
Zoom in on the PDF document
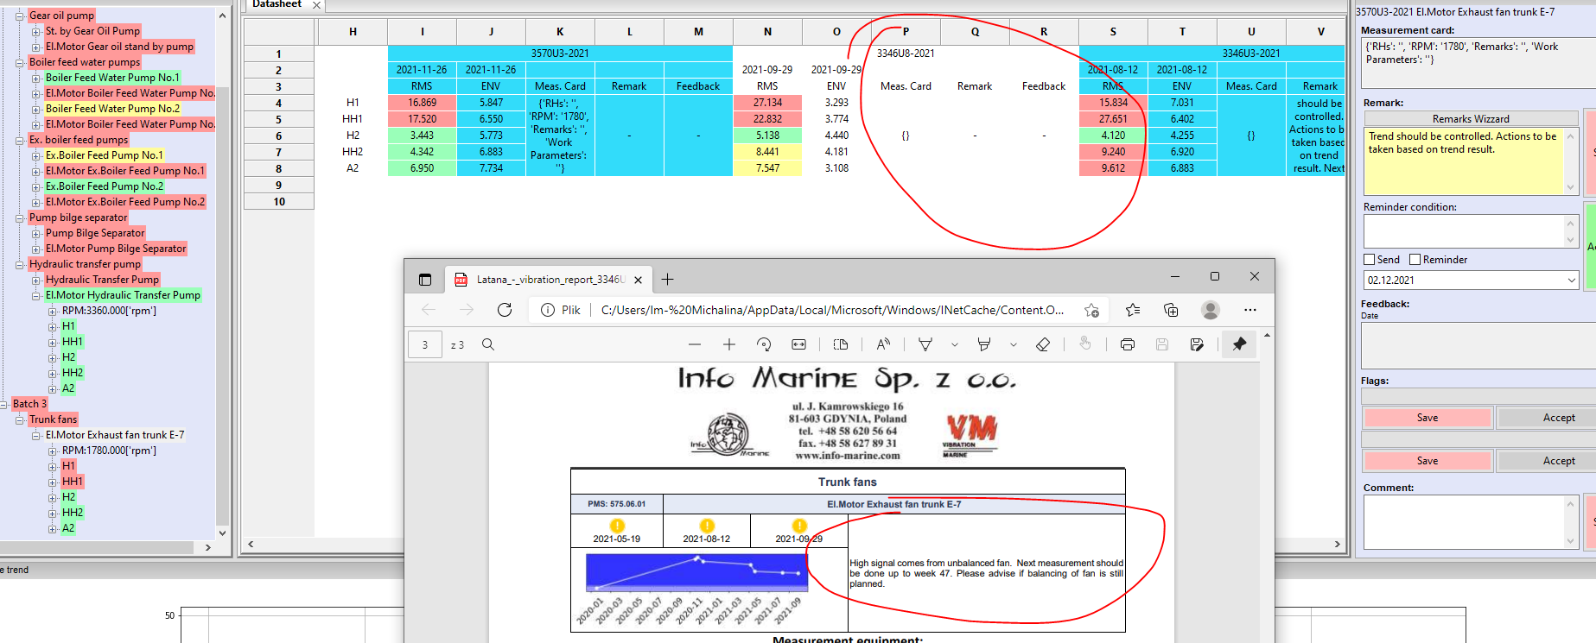(729, 344)
